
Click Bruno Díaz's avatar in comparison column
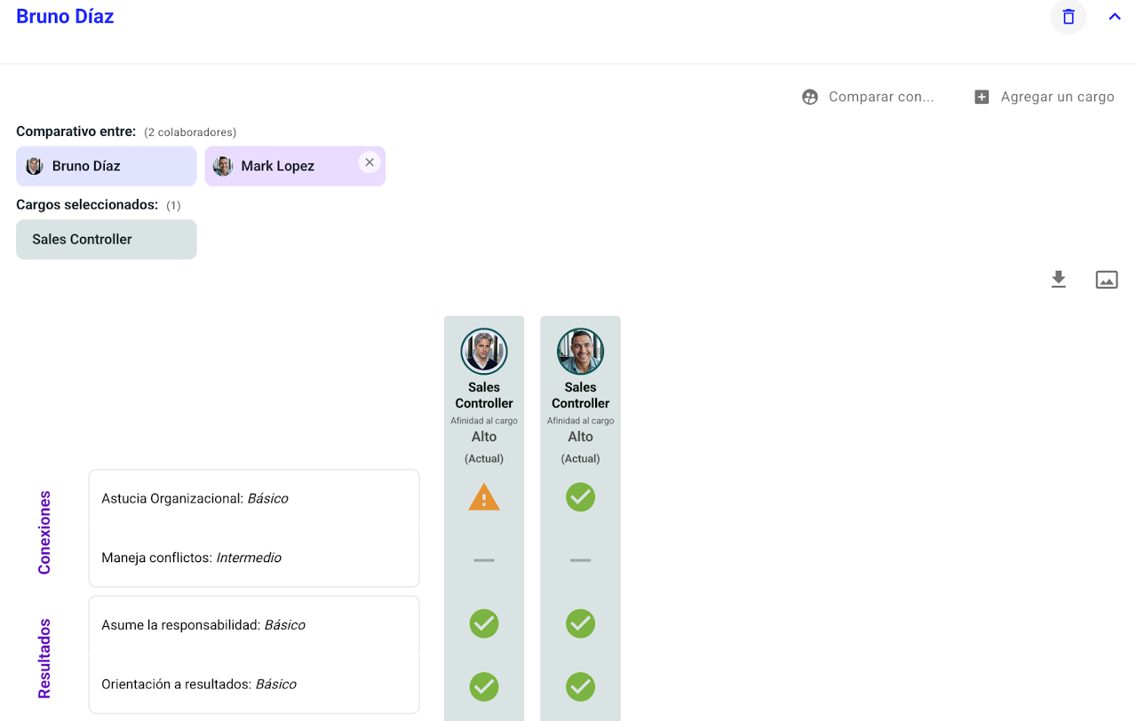pos(484,351)
